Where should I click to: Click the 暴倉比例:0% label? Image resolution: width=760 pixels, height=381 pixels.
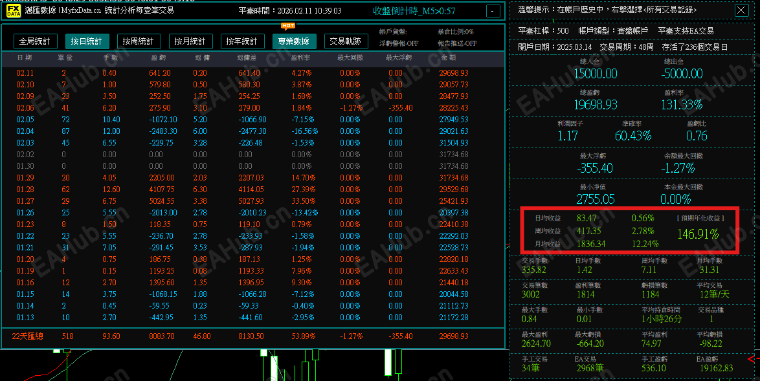click(456, 32)
